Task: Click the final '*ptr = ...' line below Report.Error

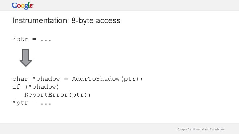Action: [32, 103]
